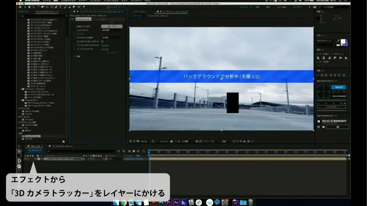The height and width of the screenshot is (206, 367).
Task: Click the graph editor icon in the timeline header
Action: tap(143, 151)
